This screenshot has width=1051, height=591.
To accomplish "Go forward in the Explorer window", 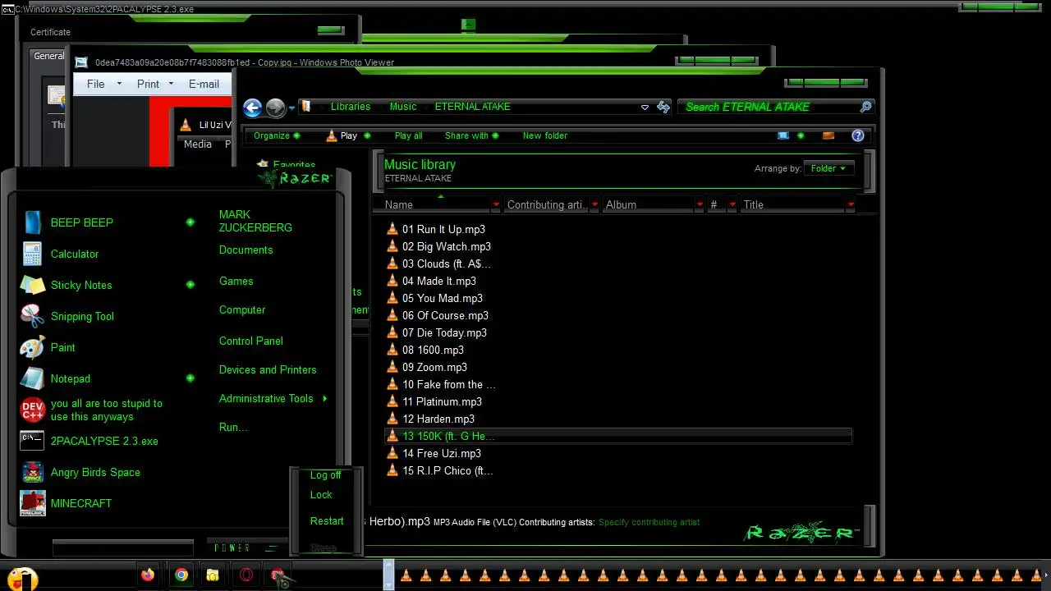I will click(275, 108).
